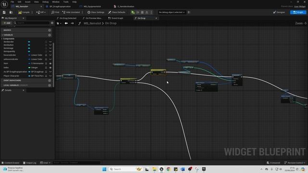Switch to On Drag Detected graph tab
This screenshot has width=308, height=173.
68,18
